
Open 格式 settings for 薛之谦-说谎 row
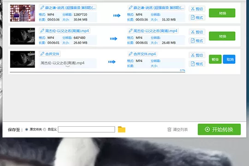(x=197, y=18)
